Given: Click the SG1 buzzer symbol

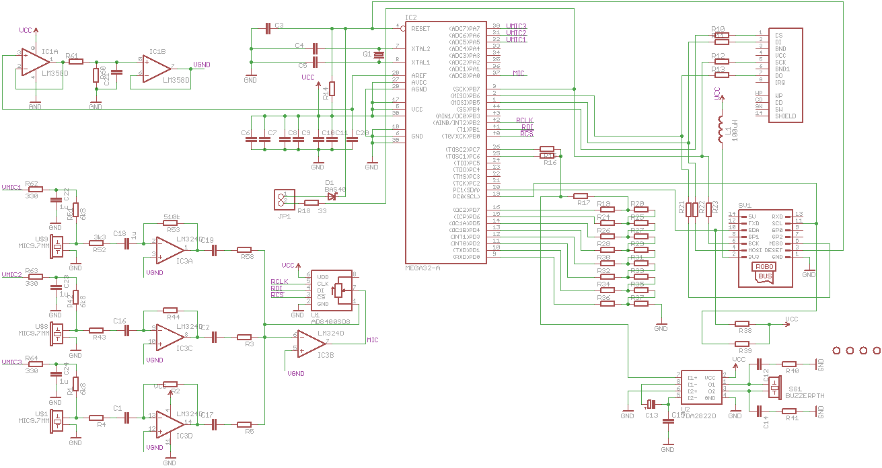Looking at the screenshot, I should (775, 388).
